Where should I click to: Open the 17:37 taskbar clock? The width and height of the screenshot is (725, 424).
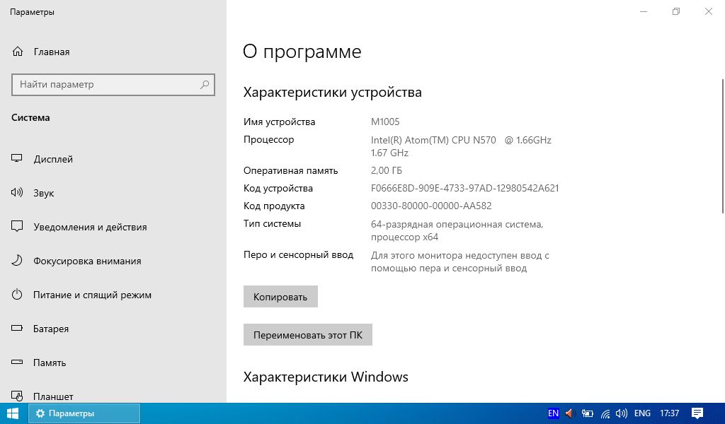click(669, 413)
